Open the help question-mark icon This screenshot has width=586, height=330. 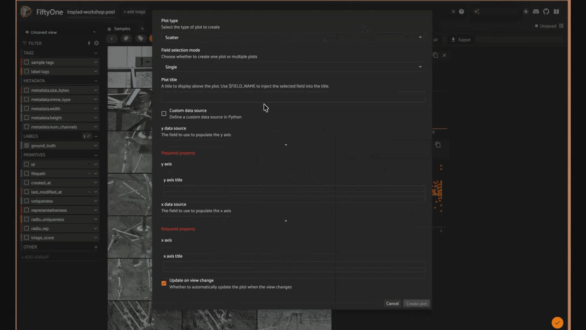[461, 12]
